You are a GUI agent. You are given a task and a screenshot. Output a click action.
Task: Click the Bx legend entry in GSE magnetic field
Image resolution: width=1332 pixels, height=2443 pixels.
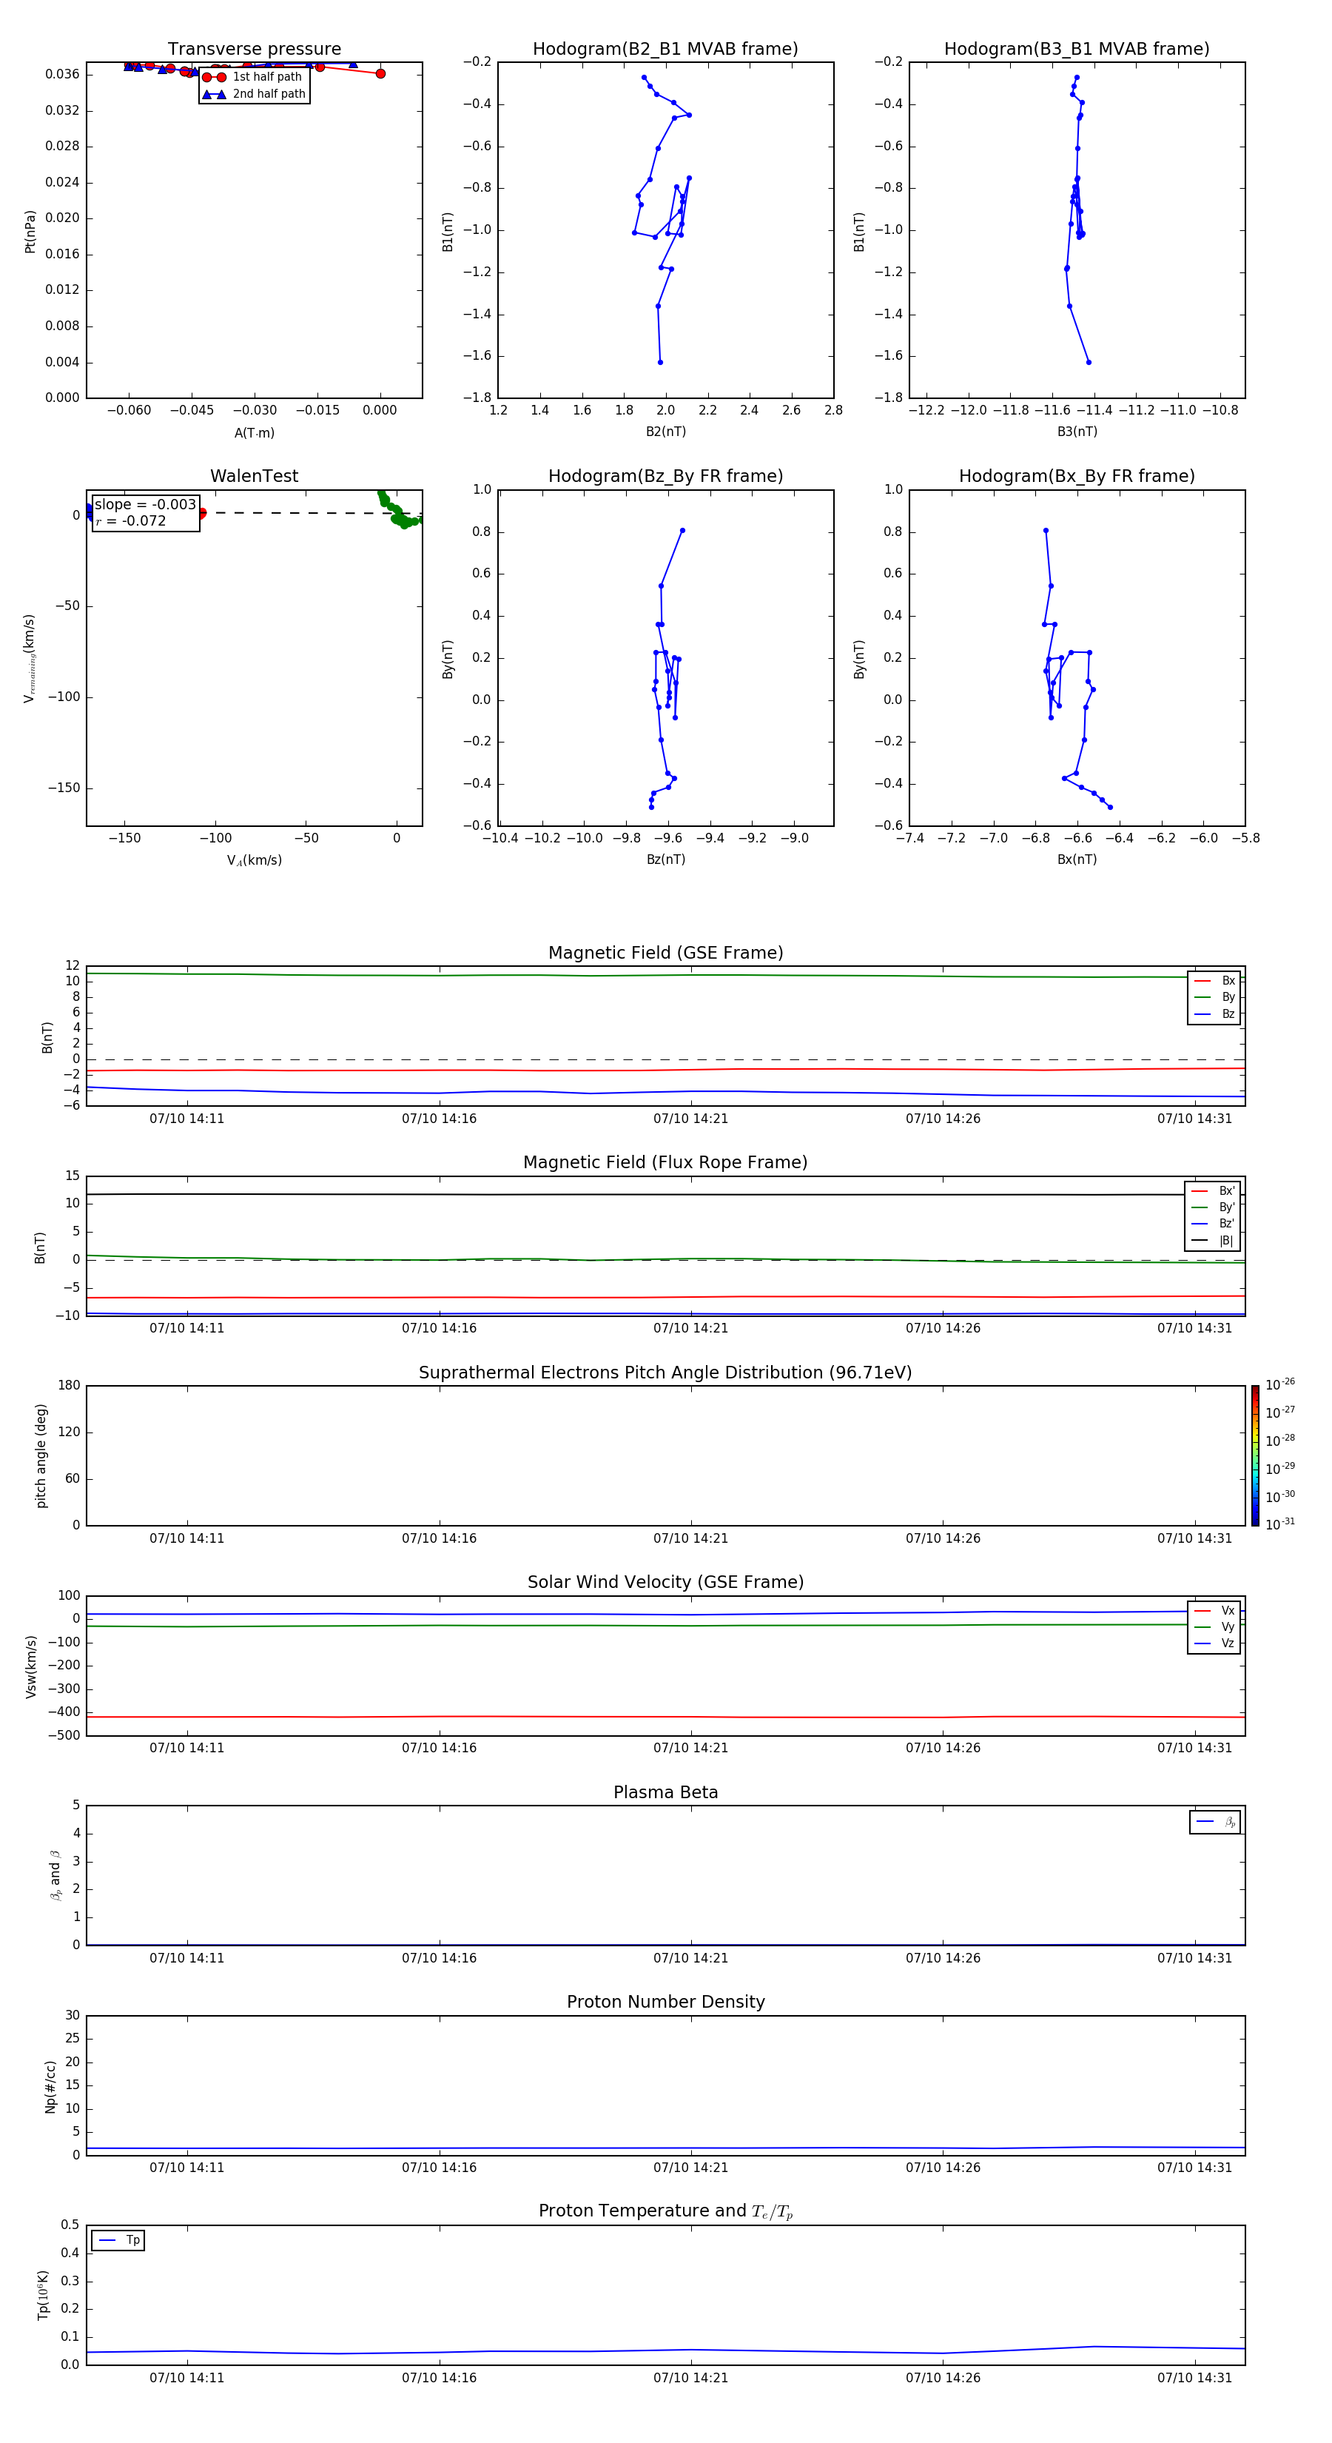click(1214, 981)
